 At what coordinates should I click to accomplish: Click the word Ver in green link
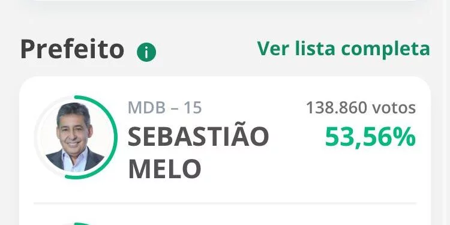point(272,49)
